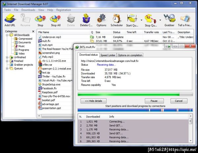Select connection row 3 Receiving data

[x=133, y=129]
